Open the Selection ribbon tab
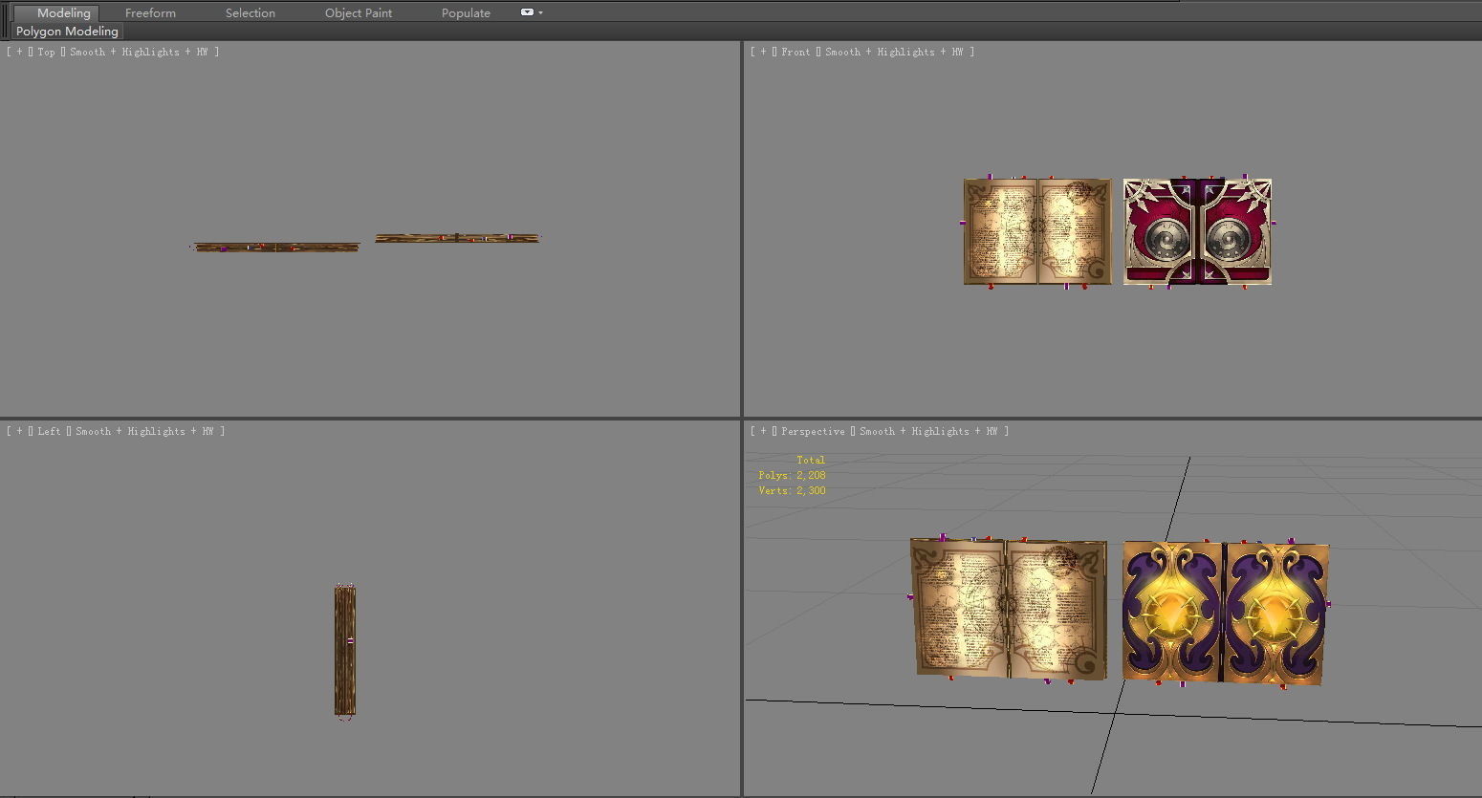The image size is (1482, 798). pos(251,12)
